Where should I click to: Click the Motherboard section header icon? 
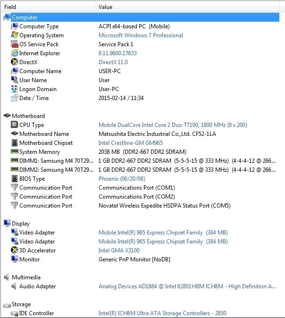7,116
